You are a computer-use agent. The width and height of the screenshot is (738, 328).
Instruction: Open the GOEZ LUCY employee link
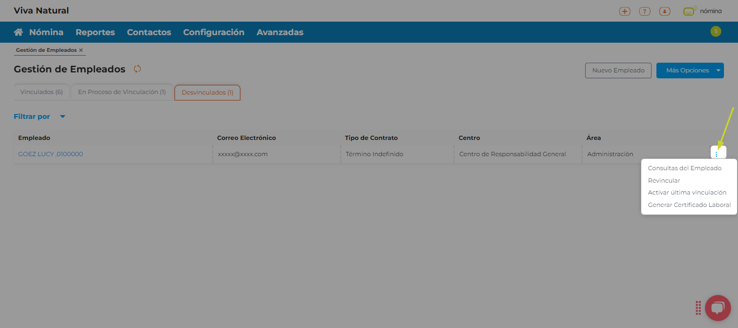tap(50, 154)
